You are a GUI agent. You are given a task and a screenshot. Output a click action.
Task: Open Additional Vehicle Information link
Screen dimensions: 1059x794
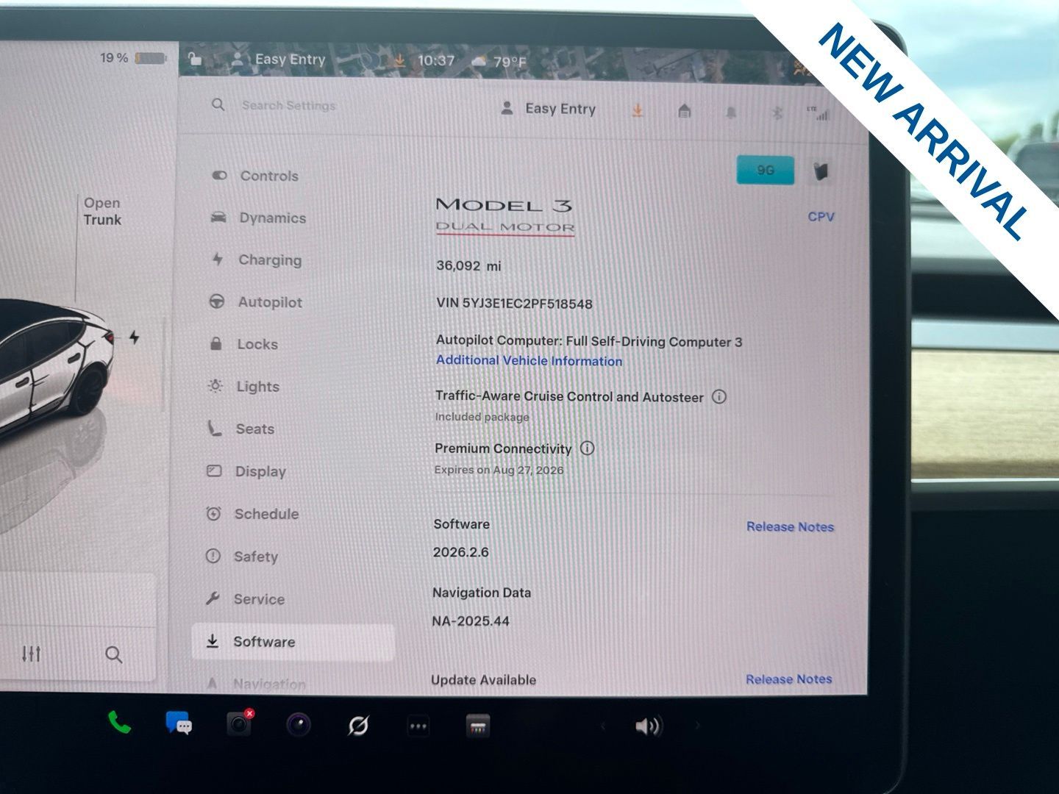[529, 360]
